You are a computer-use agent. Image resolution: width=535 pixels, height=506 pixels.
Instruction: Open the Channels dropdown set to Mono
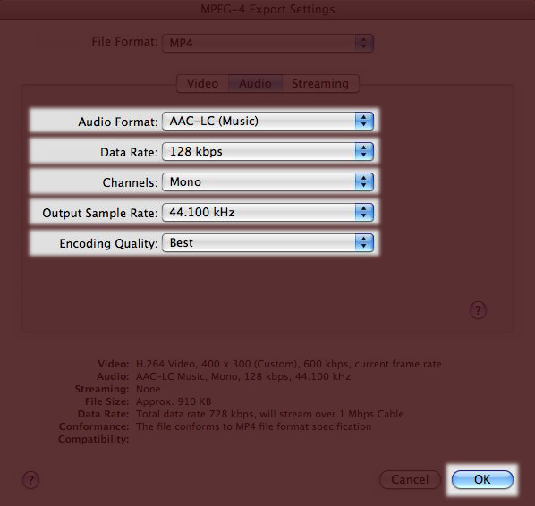[267, 181]
